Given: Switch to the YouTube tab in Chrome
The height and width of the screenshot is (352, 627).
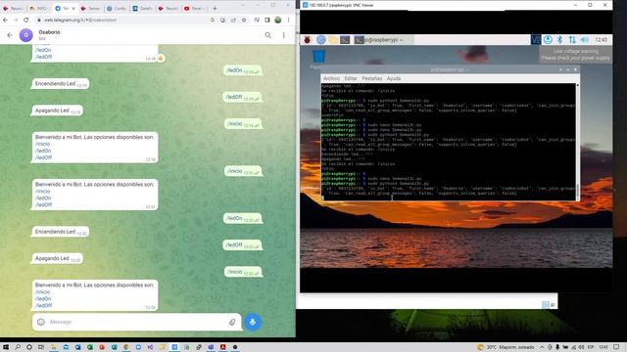Looking at the screenshot, I should pyautogui.click(x=194, y=9).
